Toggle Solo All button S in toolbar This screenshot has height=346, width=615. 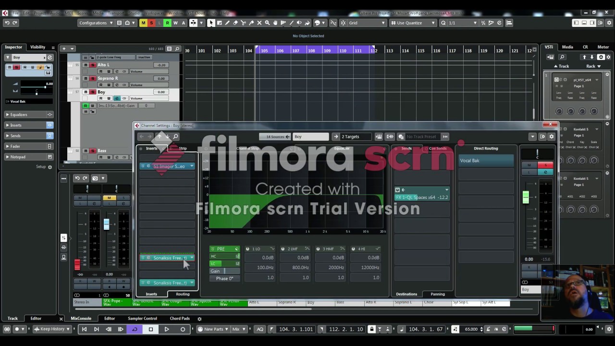(151, 23)
